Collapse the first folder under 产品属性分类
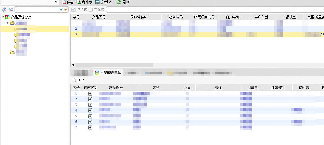324x145 pixels. [x=8, y=23]
